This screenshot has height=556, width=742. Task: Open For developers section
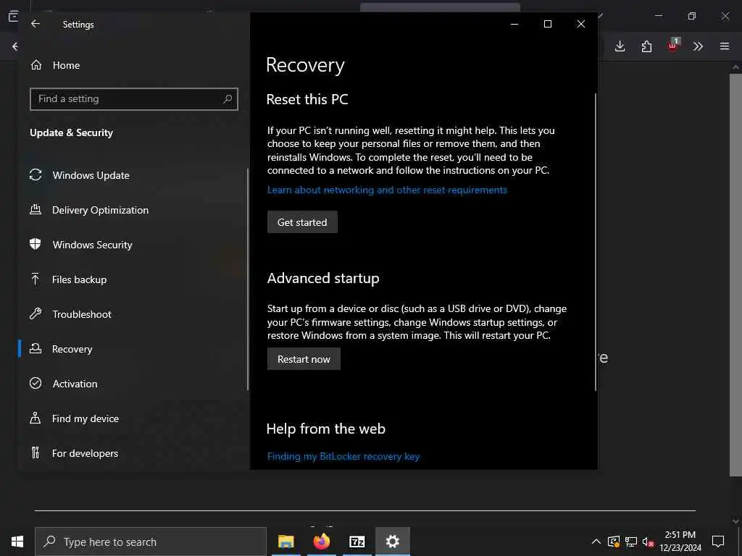86,453
